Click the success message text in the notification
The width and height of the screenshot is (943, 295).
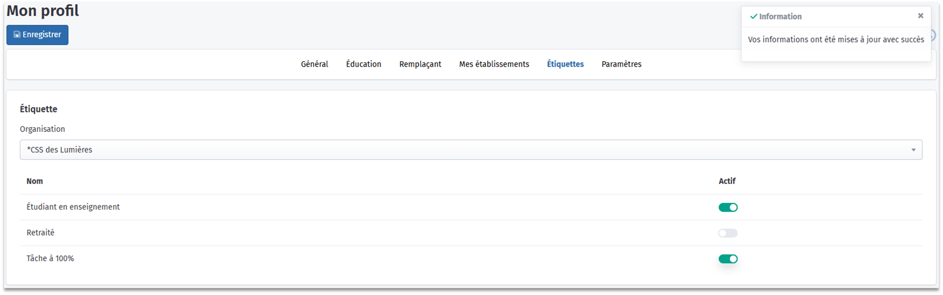[x=836, y=40]
